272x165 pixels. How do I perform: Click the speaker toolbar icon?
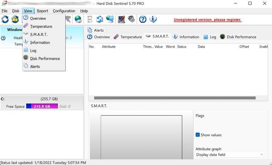(131, 19)
